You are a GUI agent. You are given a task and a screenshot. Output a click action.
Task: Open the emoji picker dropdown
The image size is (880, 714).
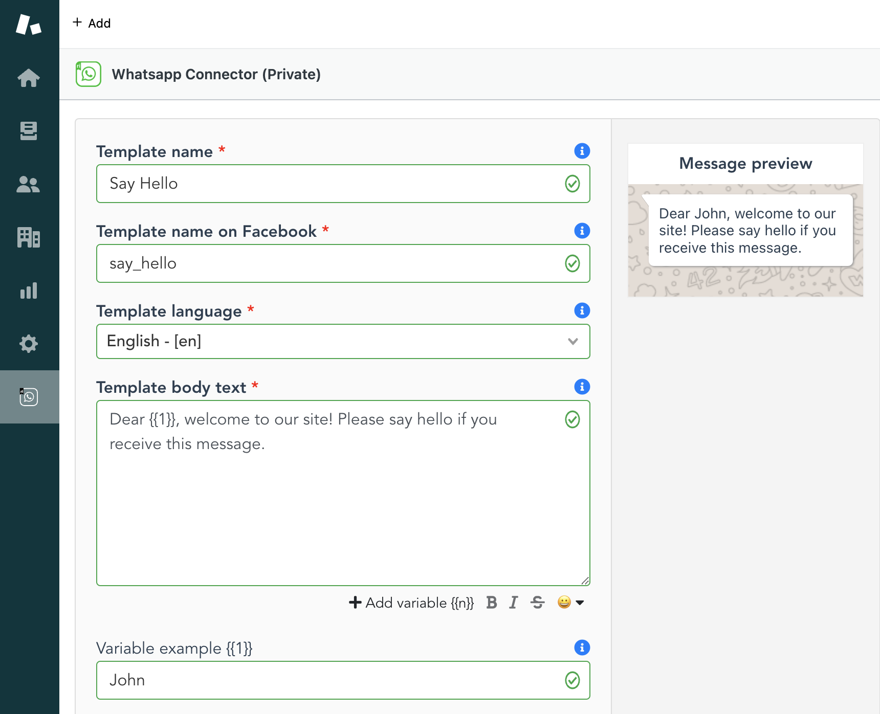click(x=570, y=603)
